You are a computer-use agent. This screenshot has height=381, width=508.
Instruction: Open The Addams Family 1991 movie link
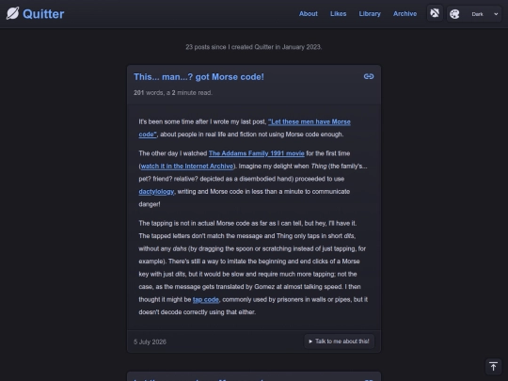click(x=256, y=153)
